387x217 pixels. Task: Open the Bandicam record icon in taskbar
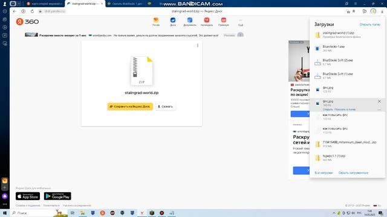coord(161,213)
